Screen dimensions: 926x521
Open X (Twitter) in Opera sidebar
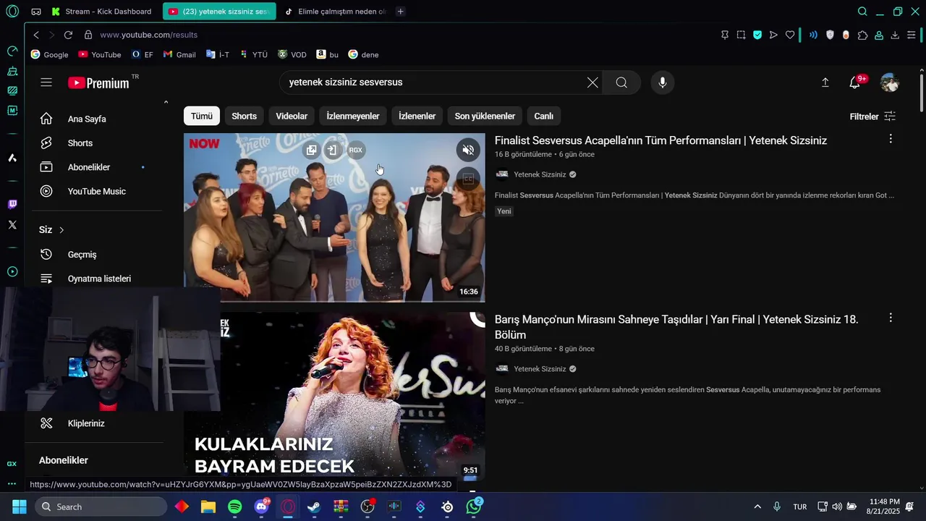pos(12,225)
